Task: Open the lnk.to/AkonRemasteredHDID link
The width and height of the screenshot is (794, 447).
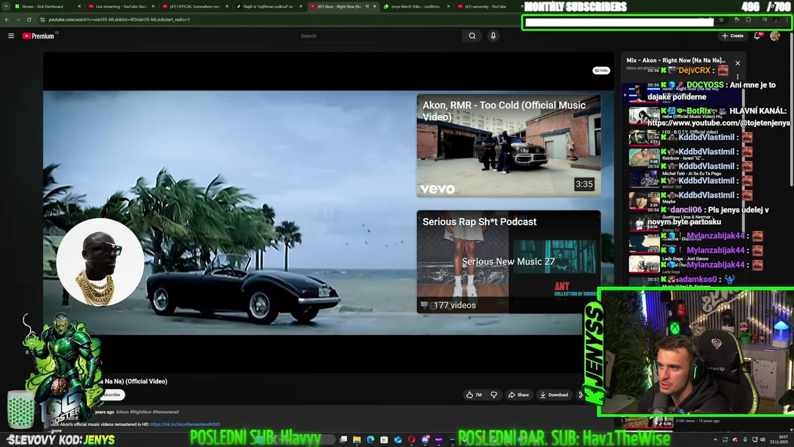Action: pos(185,424)
